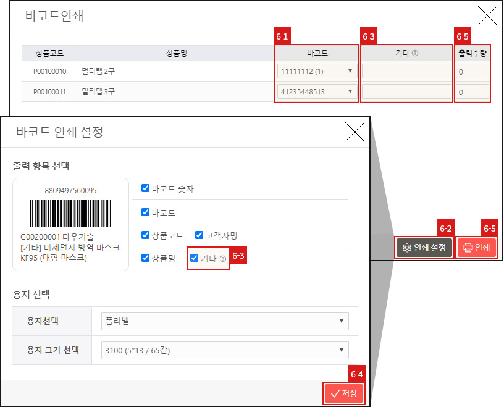Uncheck the 기타 checkbox
This screenshot has width=504, height=407.
click(194, 258)
